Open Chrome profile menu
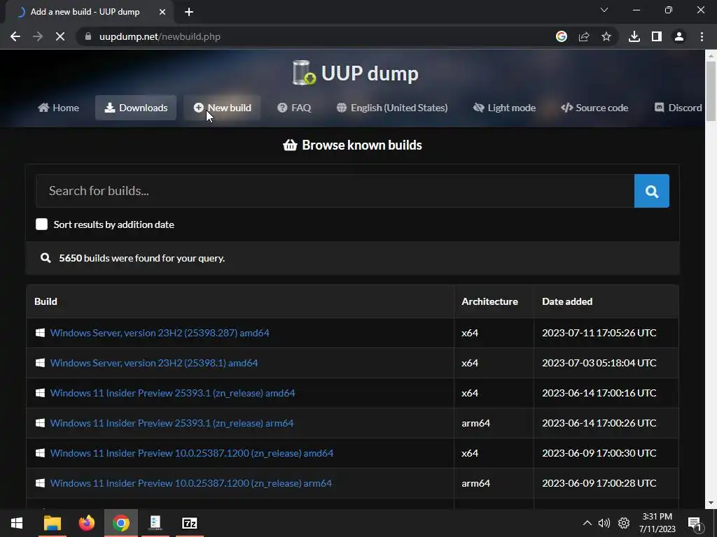Image resolution: width=717 pixels, height=537 pixels. tap(679, 36)
